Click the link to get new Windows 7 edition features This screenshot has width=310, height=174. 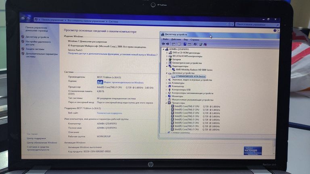tap(113, 54)
